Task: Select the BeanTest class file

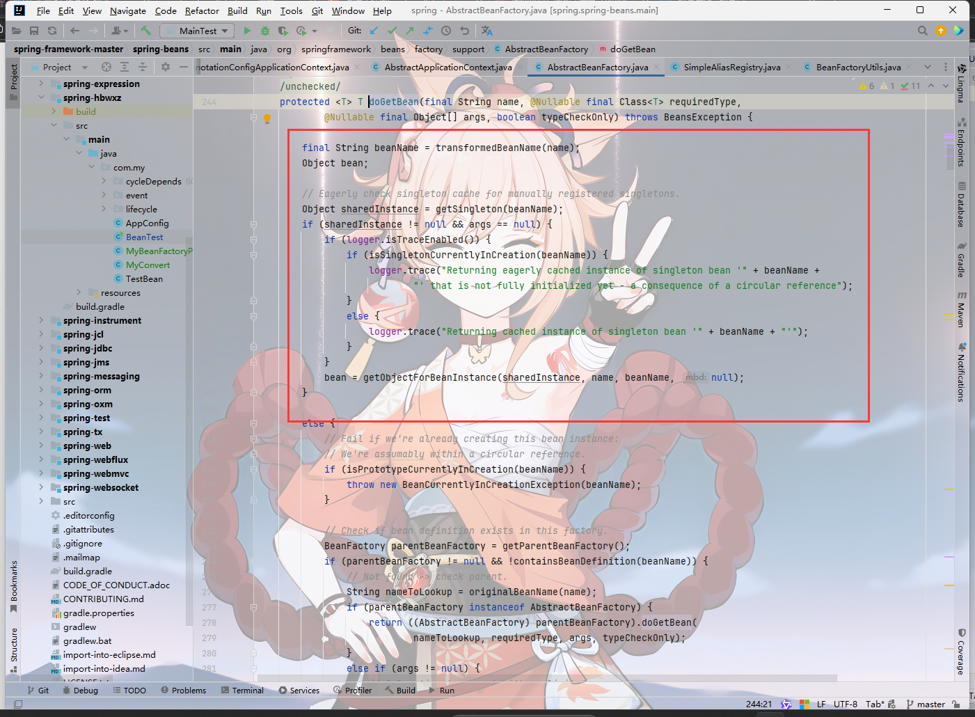Action: tap(144, 237)
